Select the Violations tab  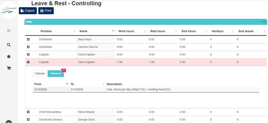pyautogui.click(x=56, y=73)
